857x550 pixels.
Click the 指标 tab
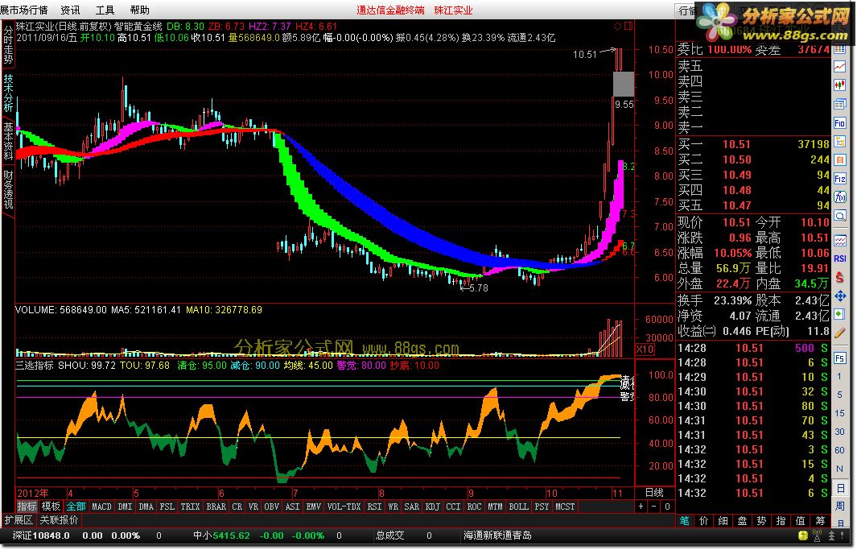click(x=27, y=507)
